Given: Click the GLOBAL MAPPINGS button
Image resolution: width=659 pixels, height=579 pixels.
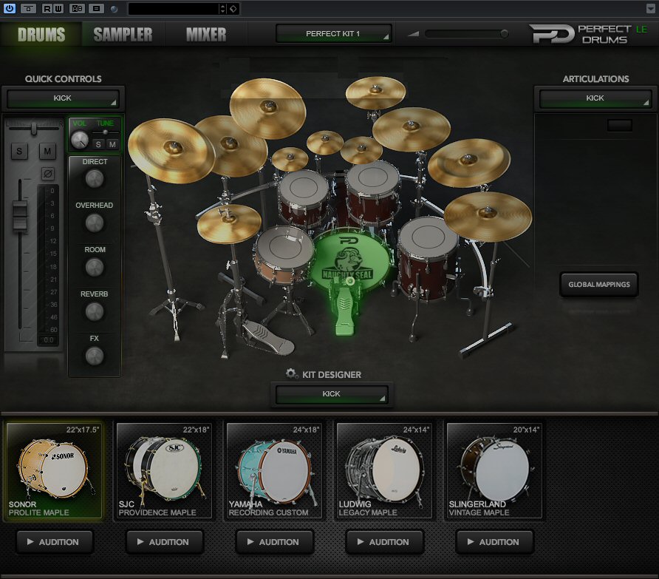Looking at the screenshot, I should pos(599,285).
